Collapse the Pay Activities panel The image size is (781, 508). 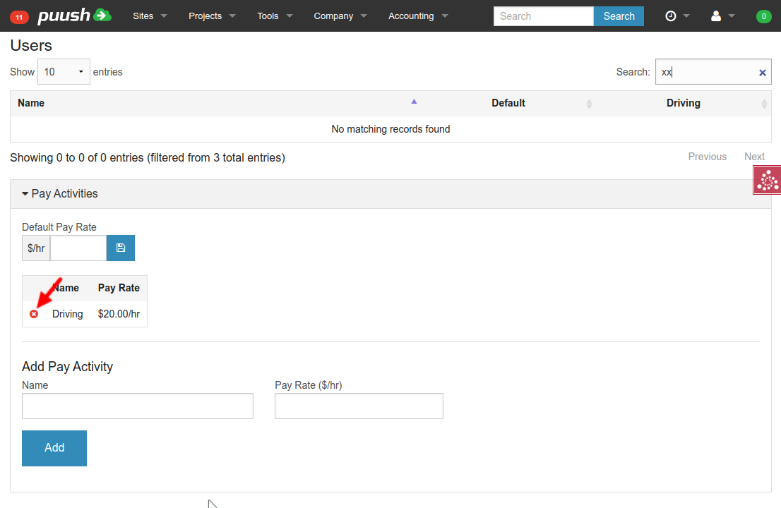click(61, 193)
